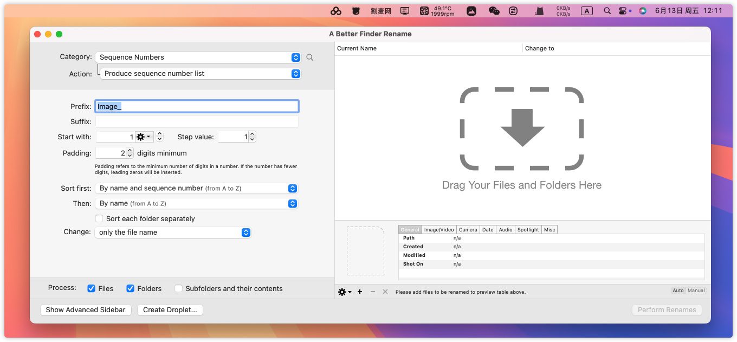
Task: Open the gear menu beside Start with
Action: click(144, 137)
